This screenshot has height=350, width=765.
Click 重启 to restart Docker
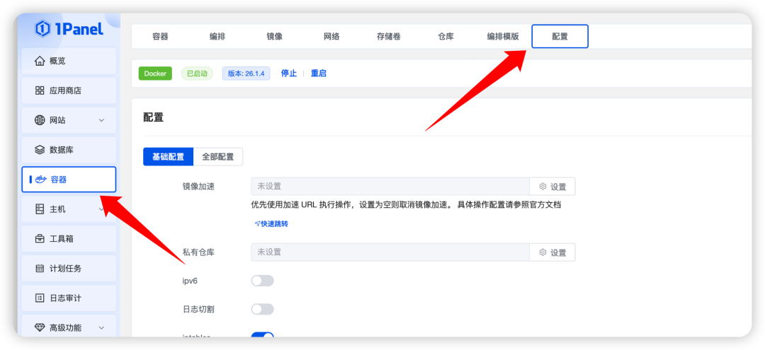(x=319, y=74)
